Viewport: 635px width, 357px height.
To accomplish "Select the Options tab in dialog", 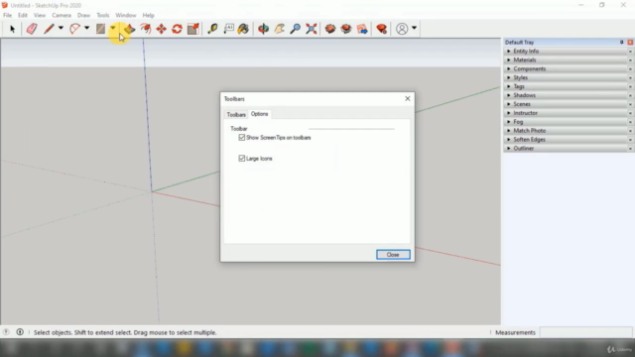I will [260, 114].
